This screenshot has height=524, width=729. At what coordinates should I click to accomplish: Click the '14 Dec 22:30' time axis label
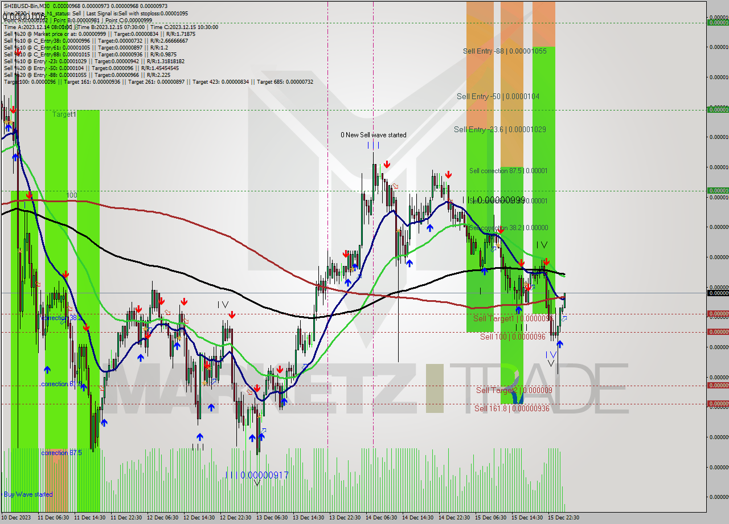coord(454,518)
